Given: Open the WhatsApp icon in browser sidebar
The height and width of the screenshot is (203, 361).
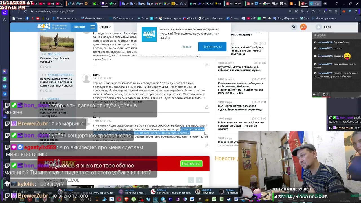Looking at the screenshot, I should (5, 79).
